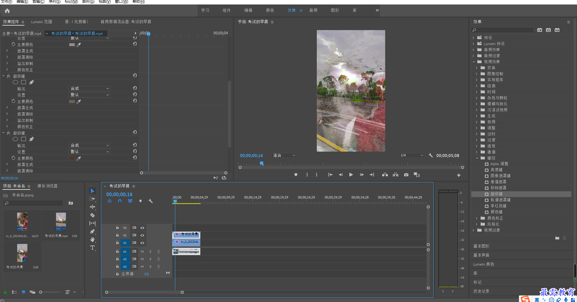The height and width of the screenshot is (302, 577).
Task: Select the Slip tool
Action: (92, 223)
